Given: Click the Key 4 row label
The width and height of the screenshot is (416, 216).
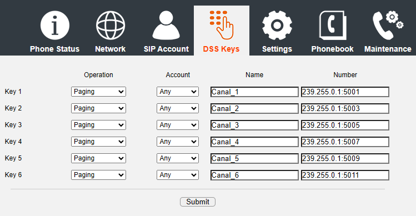Looking at the screenshot, I should (x=13, y=142).
